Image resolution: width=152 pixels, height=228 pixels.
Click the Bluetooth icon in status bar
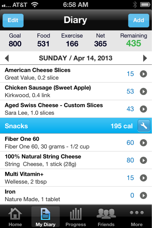135,5
